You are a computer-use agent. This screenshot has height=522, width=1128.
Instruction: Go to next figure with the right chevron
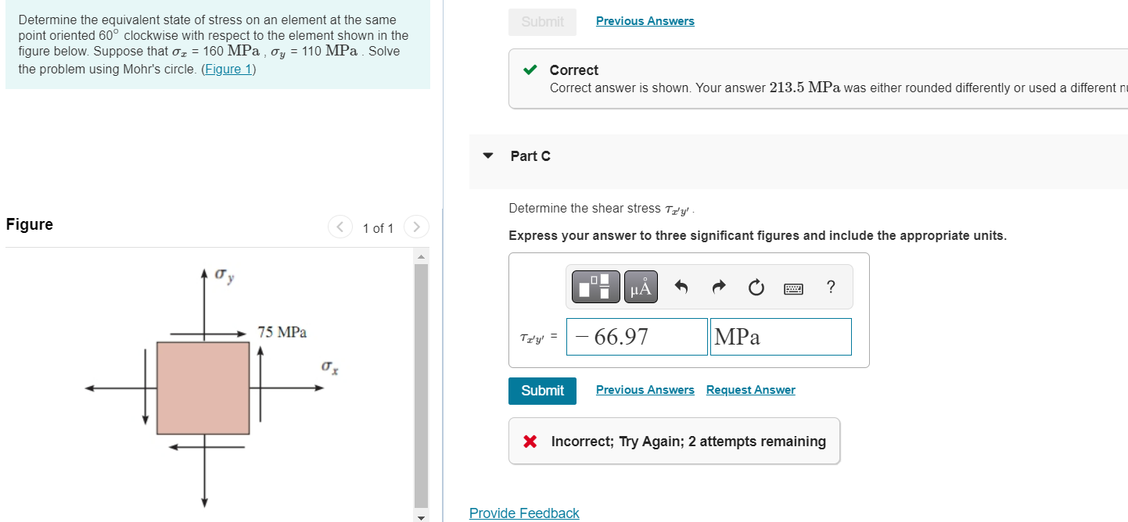tap(416, 228)
